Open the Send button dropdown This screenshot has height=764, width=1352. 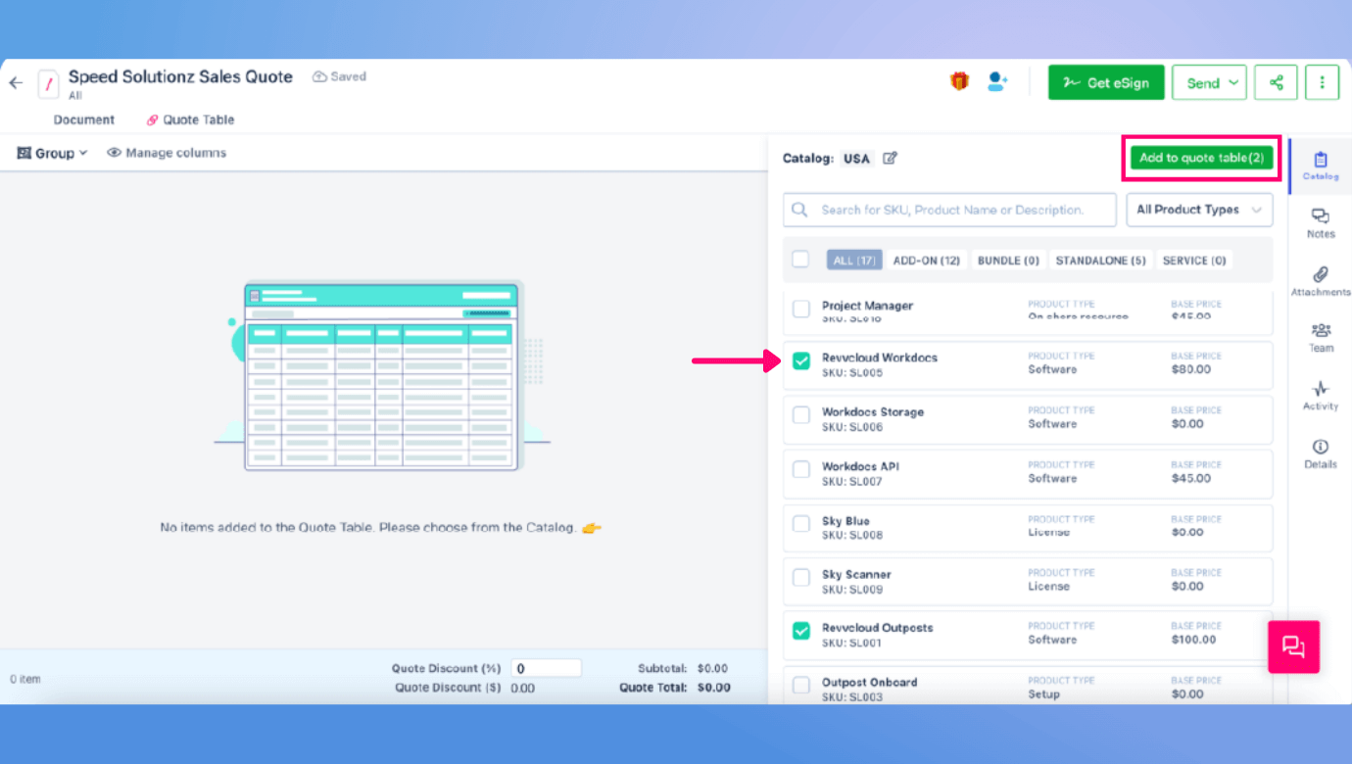(1209, 82)
